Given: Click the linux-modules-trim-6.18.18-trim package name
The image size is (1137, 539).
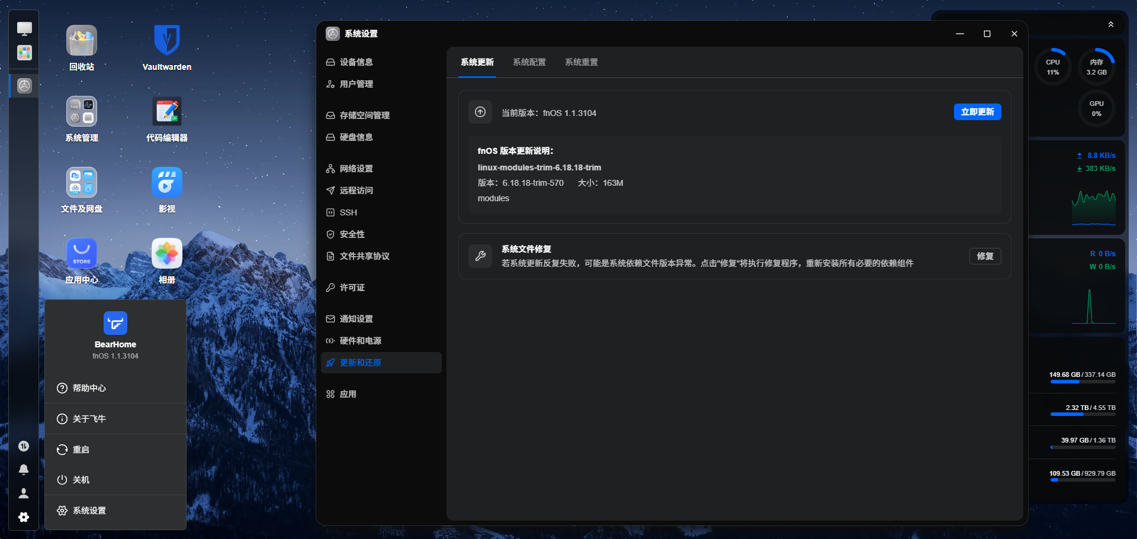Looking at the screenshot, I should click(539, 167).
